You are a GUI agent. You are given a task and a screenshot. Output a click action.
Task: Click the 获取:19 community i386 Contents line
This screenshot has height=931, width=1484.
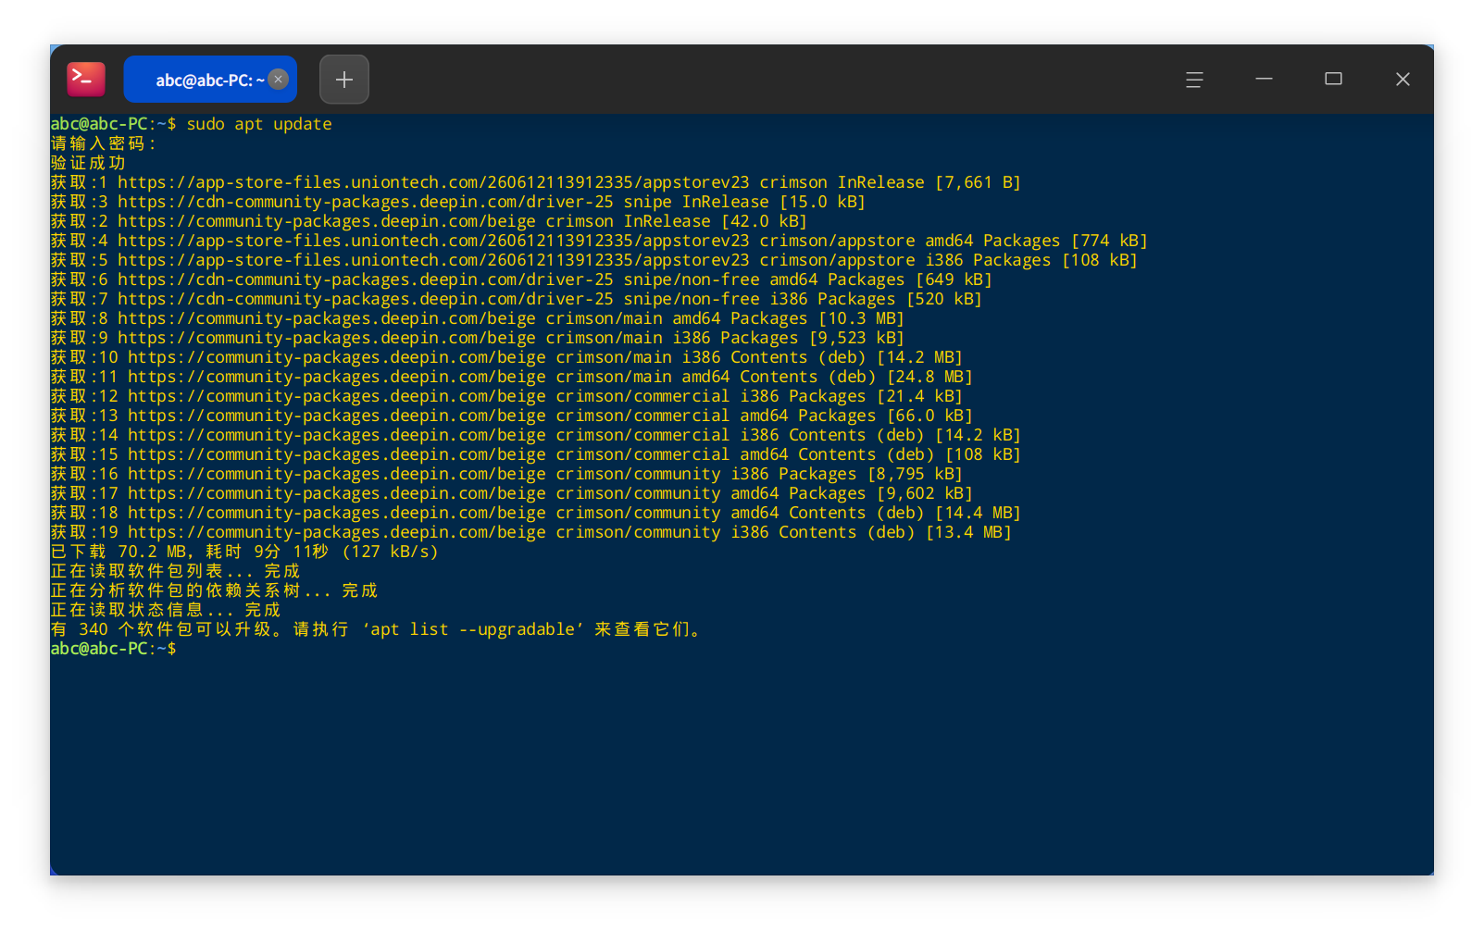click(531, 532)
